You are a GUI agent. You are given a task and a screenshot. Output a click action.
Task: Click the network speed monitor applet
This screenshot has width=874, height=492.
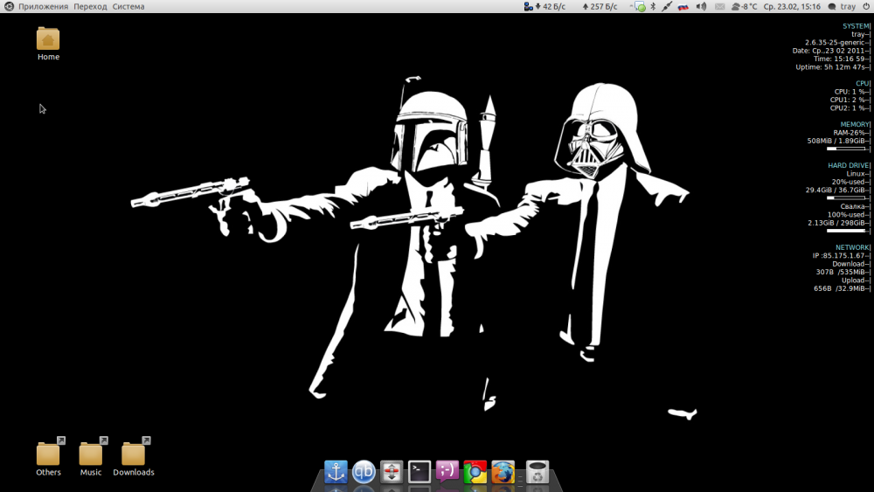pos(571,7)
